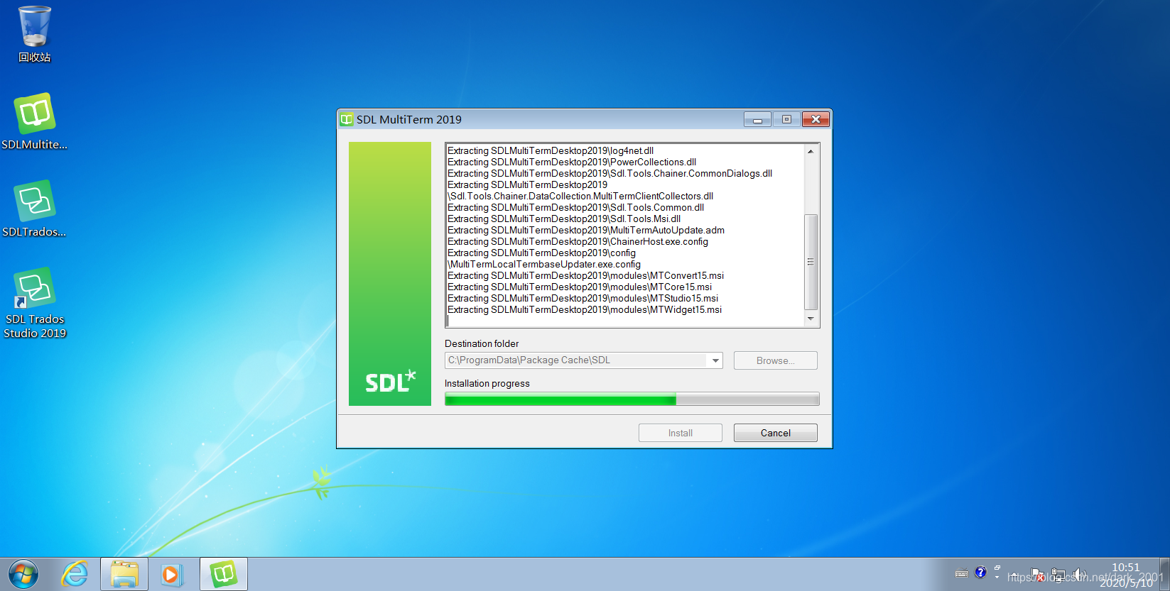This screenshot has width=1170, height=591.
Task: Click the Installation progress label
Action: (x=487, y=383)
